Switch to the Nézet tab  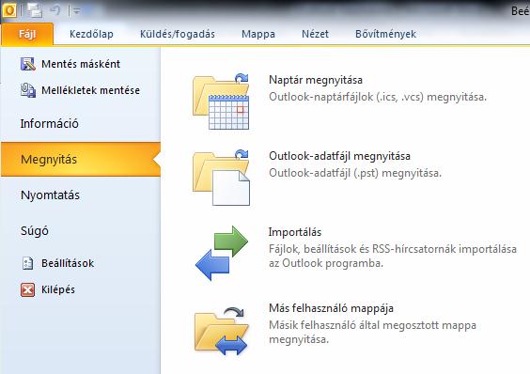tap(315, 34)
